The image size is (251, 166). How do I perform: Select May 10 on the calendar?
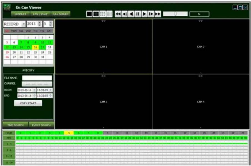pyautogui.click(x=42, y=42)
